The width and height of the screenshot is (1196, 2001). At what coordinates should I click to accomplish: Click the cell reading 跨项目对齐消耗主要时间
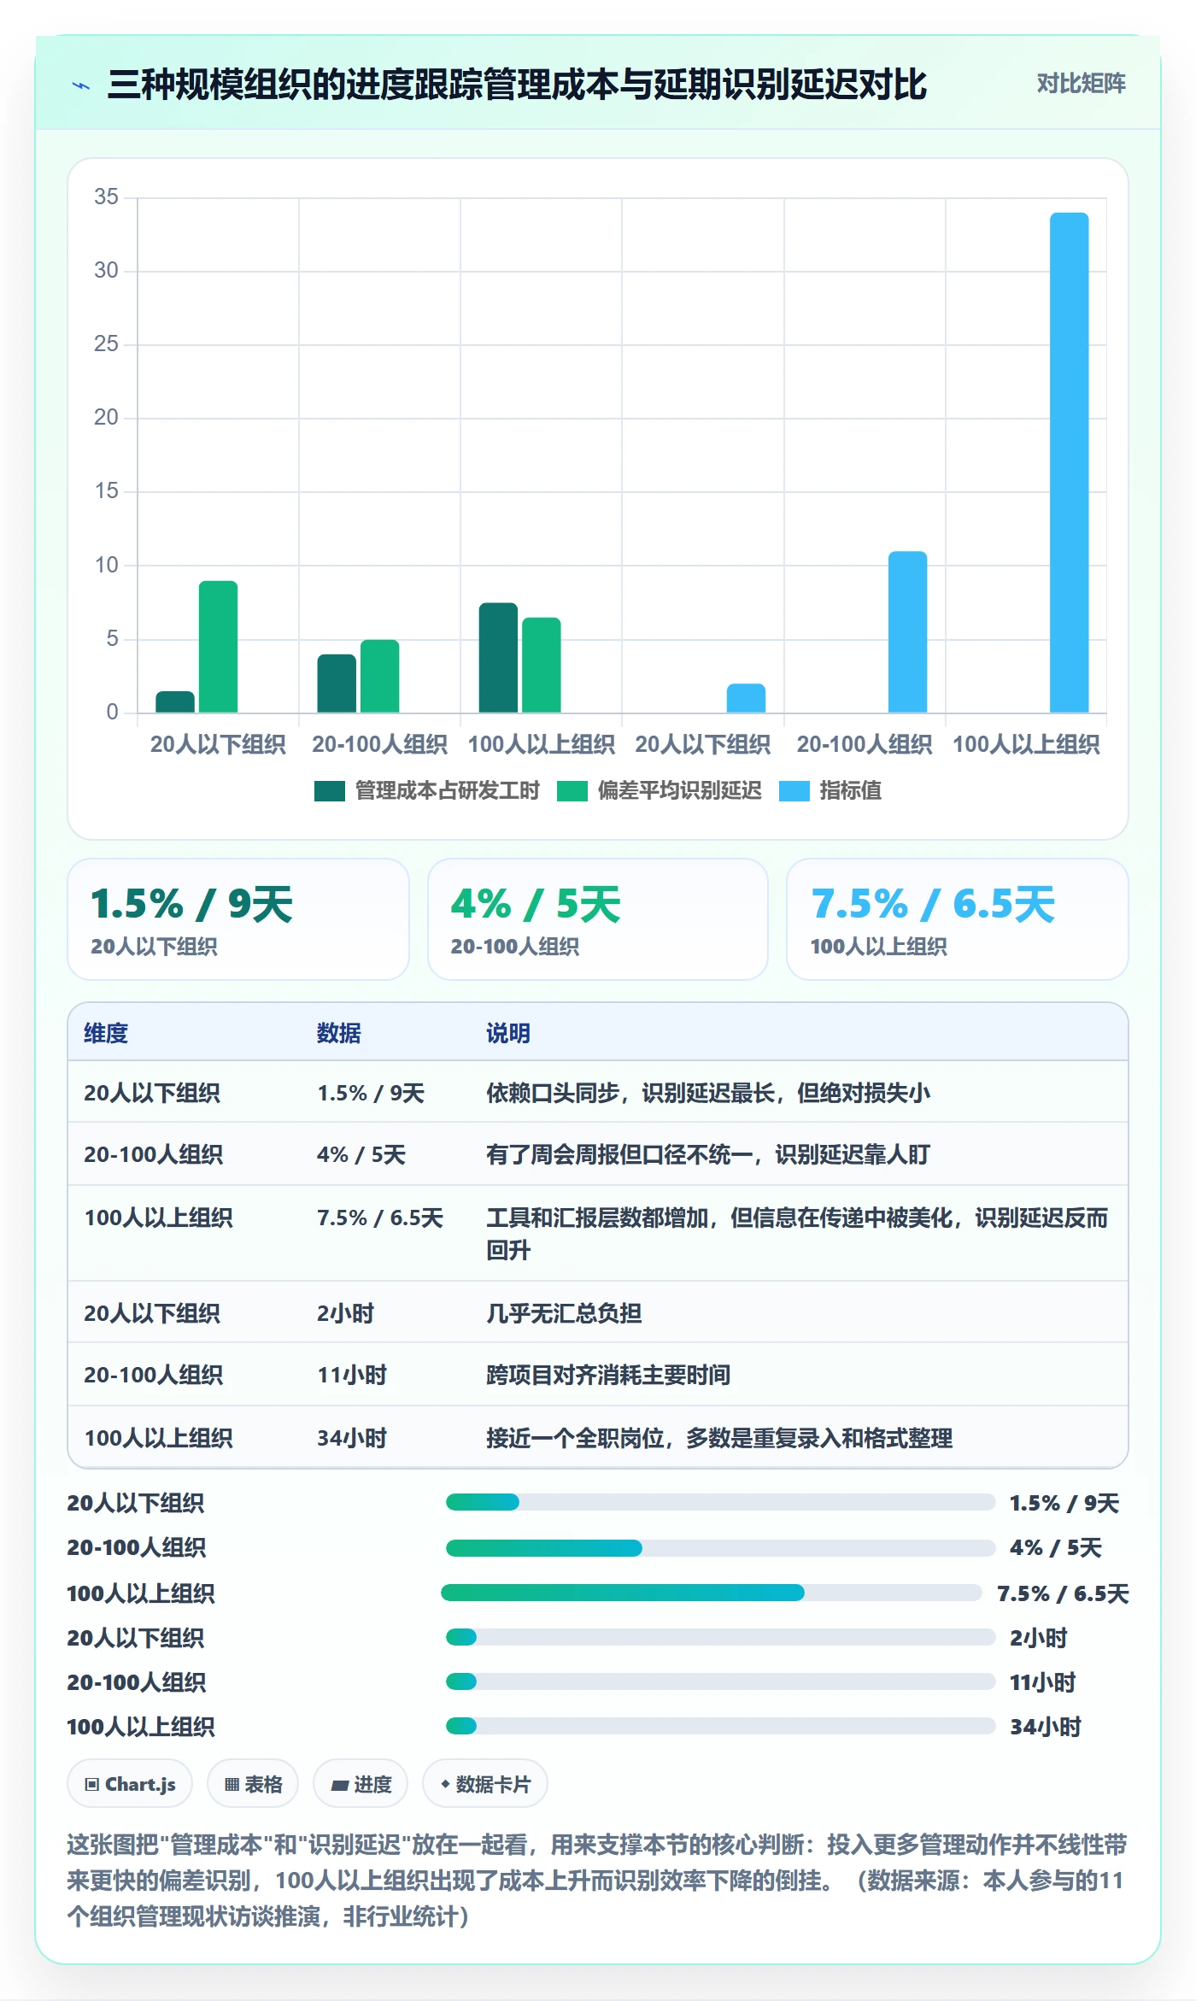pos(608,1375)
